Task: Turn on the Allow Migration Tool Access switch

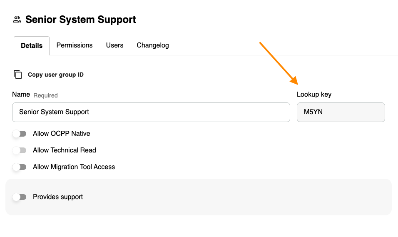Action: point(19,167)
